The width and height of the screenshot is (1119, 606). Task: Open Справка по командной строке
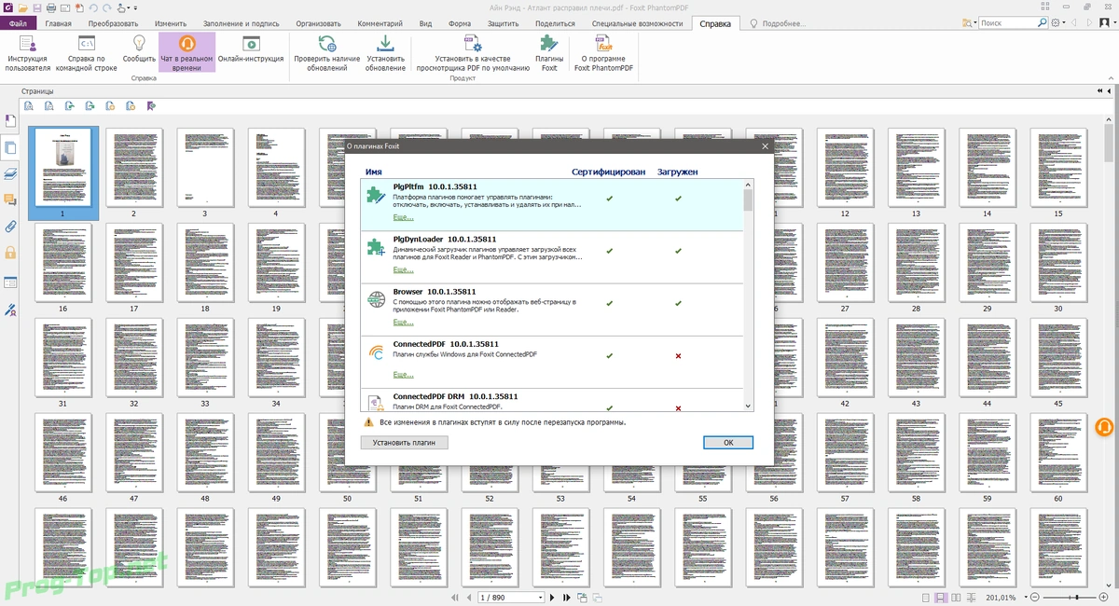pyautogui.click(x=87, y=52)
